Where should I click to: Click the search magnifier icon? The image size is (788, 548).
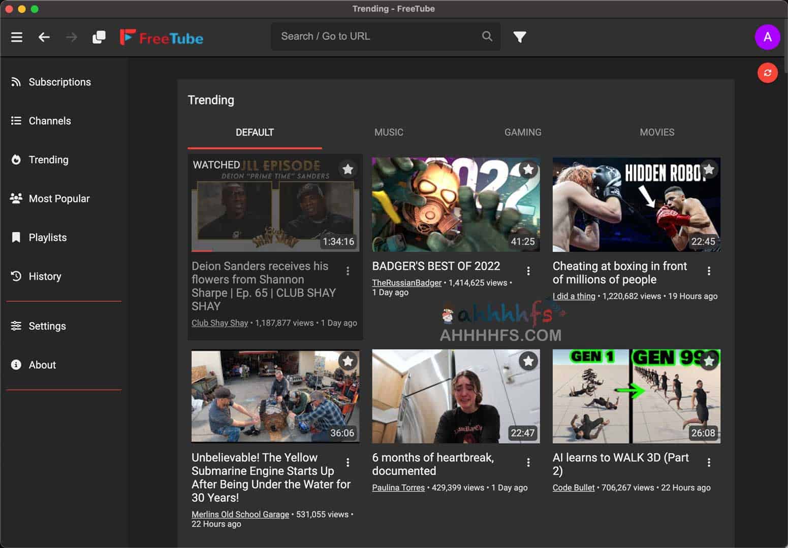point(487,37)
